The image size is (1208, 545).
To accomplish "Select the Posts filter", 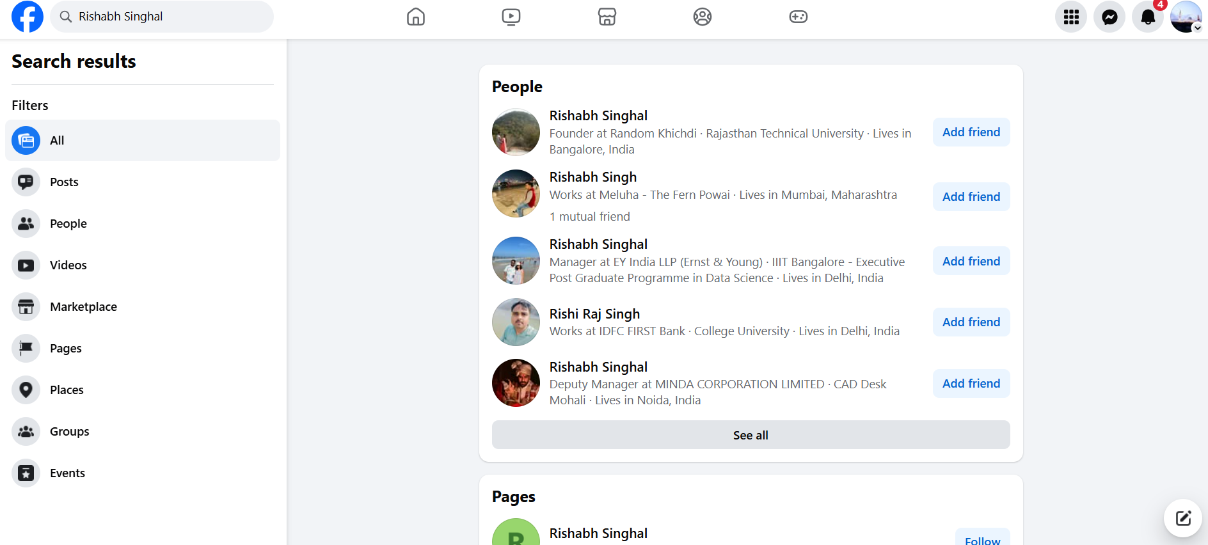I will 64,182.
